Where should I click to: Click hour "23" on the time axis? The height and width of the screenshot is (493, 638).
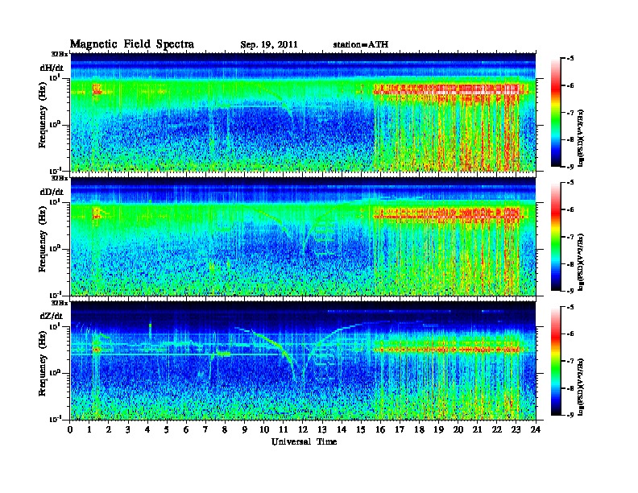516,430
